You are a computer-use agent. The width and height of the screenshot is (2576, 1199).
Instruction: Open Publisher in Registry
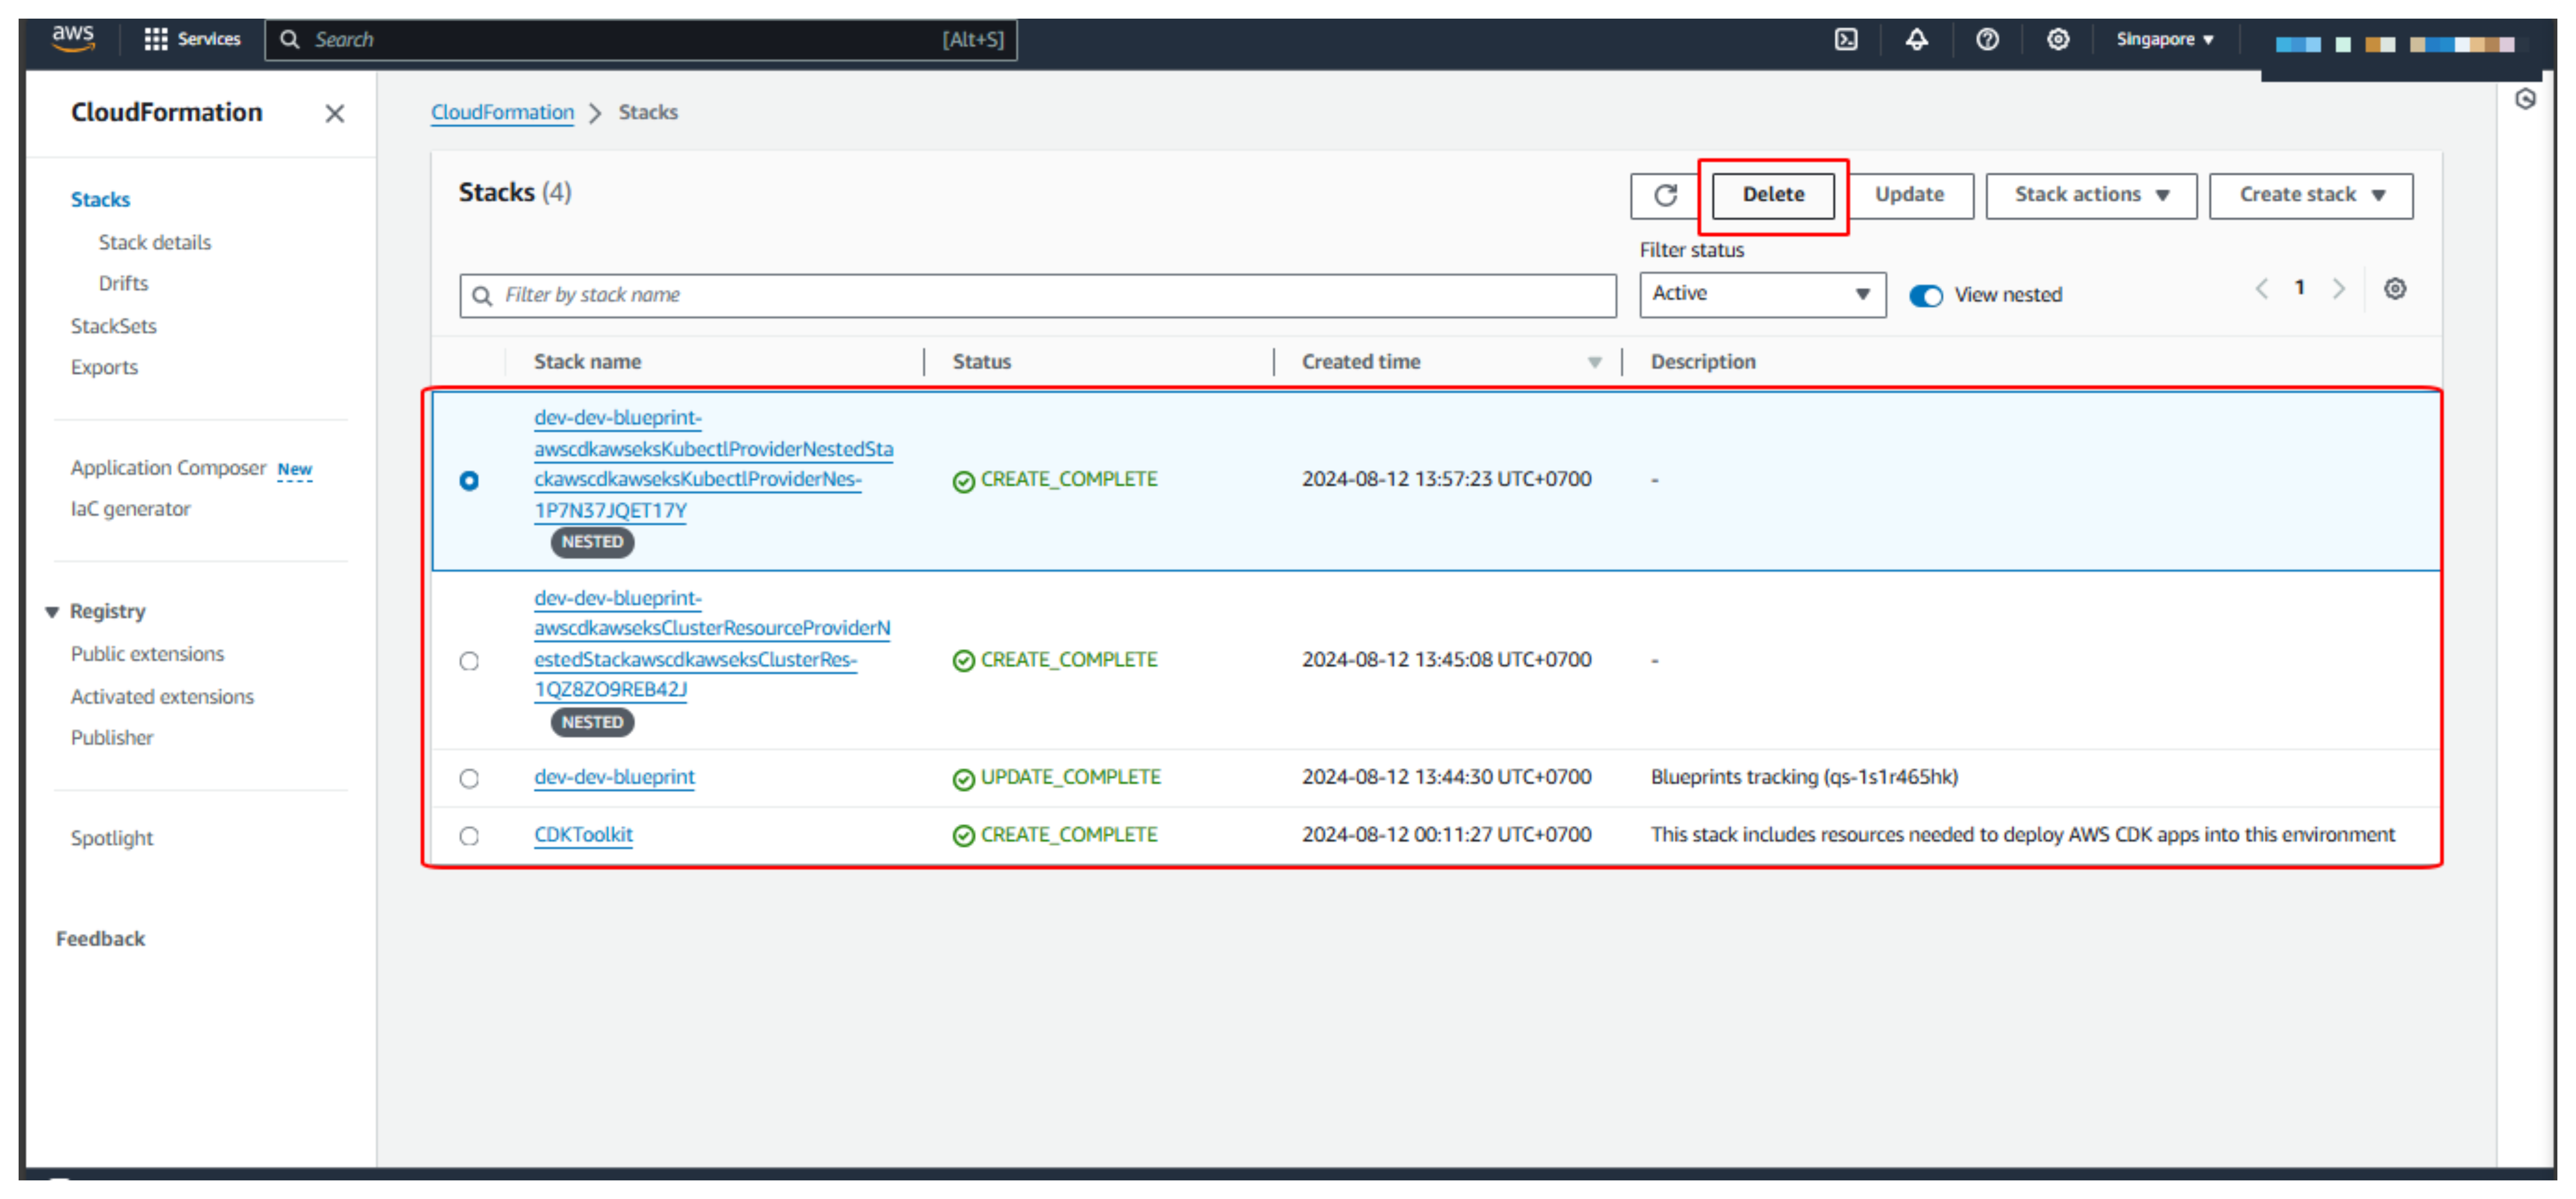(x=112, y=738)
